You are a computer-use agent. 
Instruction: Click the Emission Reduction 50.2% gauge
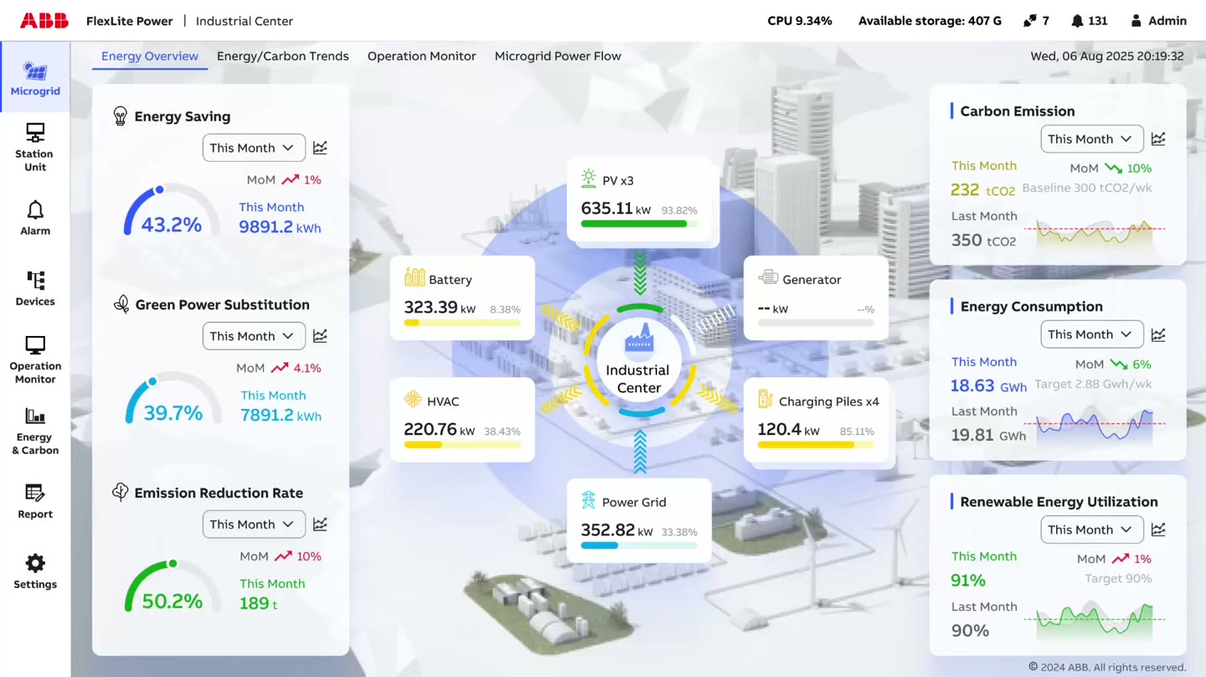coord(172,587)
